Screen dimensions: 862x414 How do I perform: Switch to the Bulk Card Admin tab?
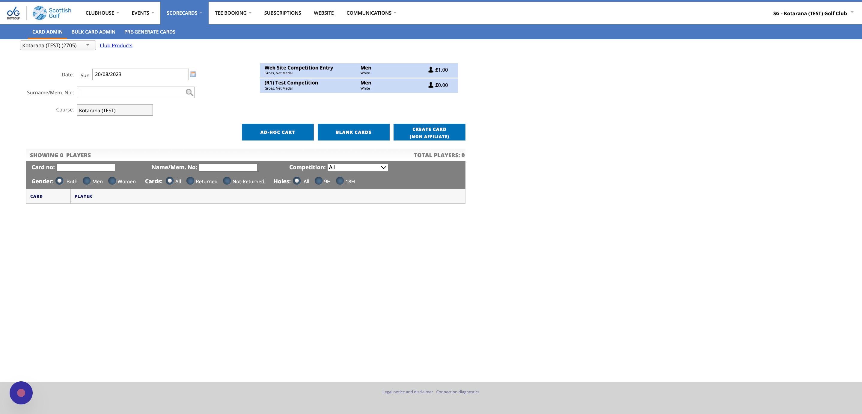93,32
